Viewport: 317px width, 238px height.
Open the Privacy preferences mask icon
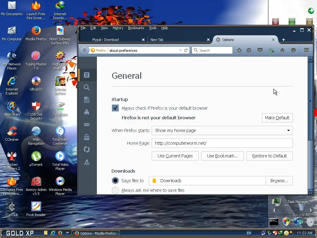coord(87,125)
